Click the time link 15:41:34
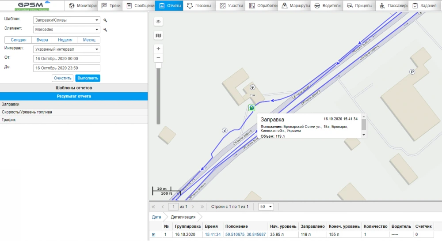 coord(213,234)
